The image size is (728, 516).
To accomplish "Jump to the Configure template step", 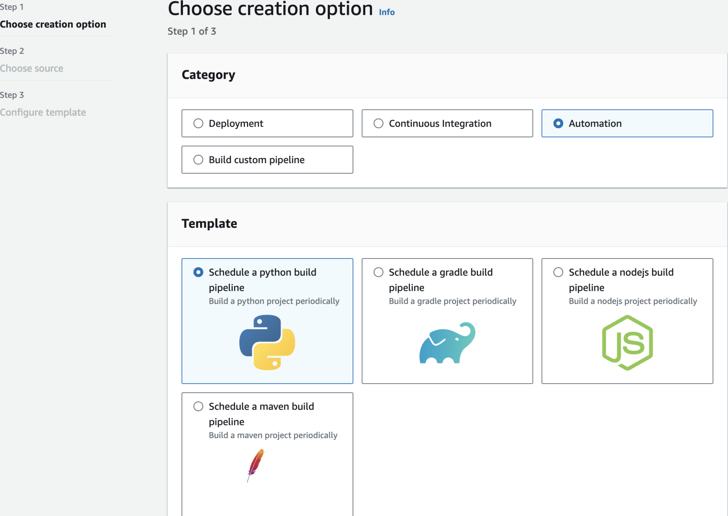I will [43, 112].
